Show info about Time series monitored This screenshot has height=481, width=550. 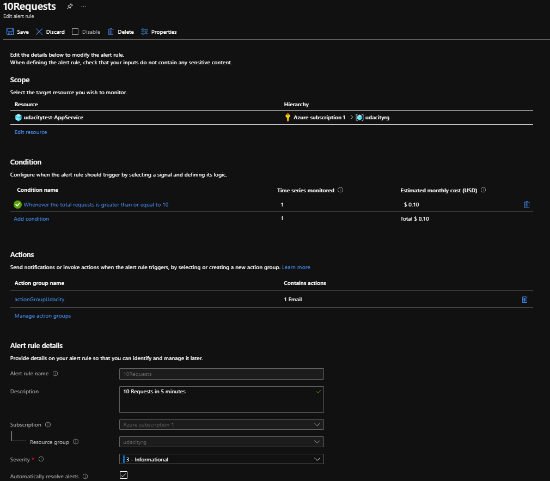(x=340, y=190)
